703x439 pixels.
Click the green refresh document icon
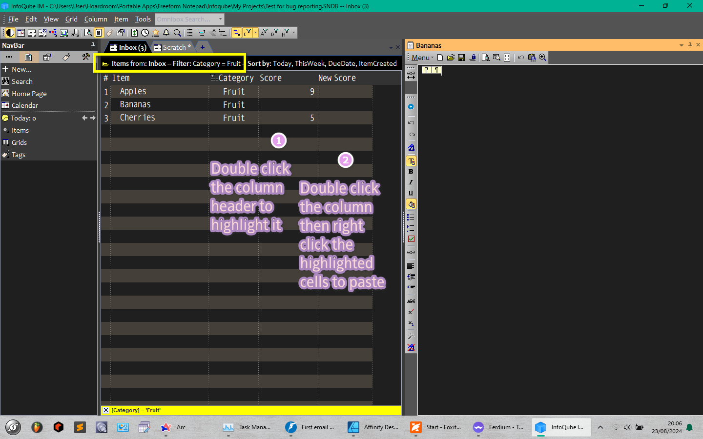(x=134, y=33)
